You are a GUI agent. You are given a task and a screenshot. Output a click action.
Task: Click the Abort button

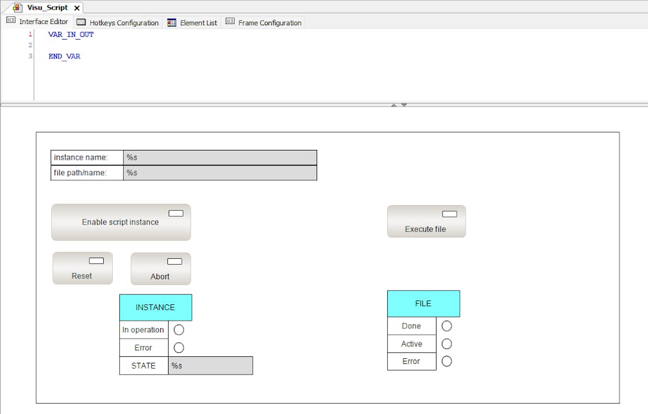click(x=161, y=269)
